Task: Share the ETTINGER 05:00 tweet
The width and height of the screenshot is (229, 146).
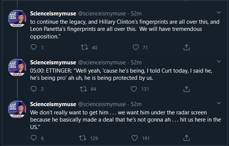Action: tap(186, 89)
